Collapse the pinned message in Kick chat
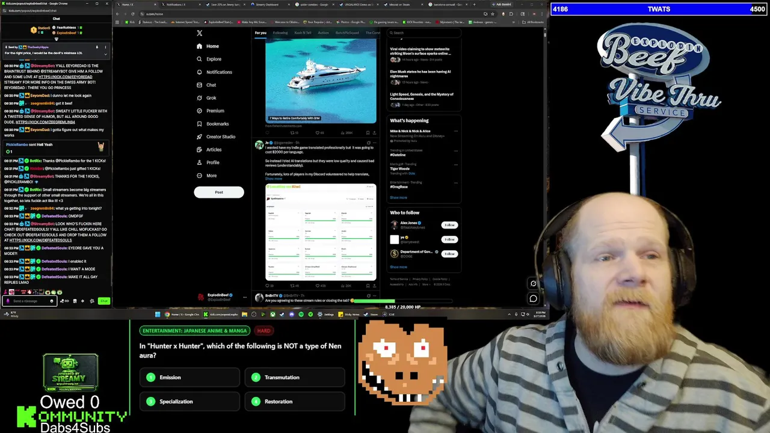The height and width of the screenshot is (433, 770). 105,54
